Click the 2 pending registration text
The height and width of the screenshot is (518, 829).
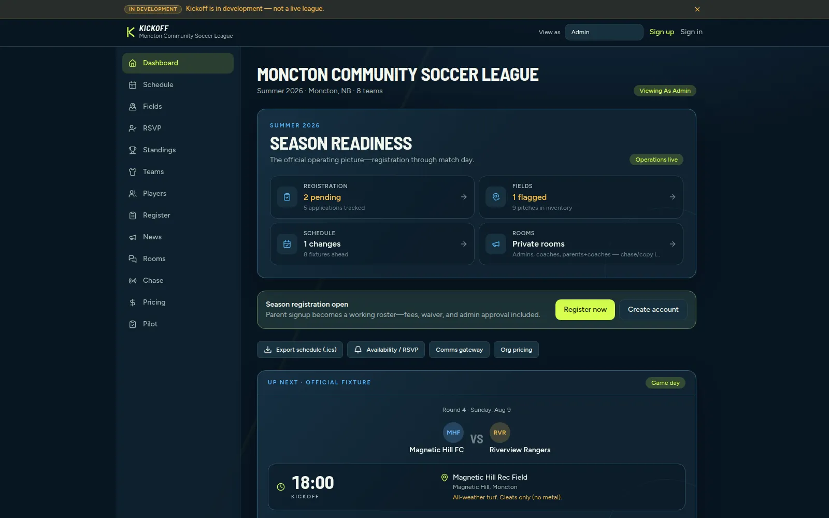coord(322,197)
